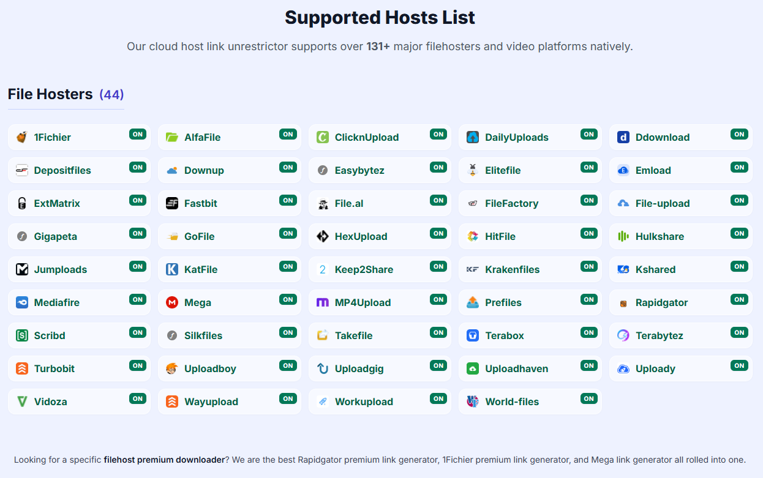Click the Depositfiles icon
763x478 pixels.
coord(22,170)
